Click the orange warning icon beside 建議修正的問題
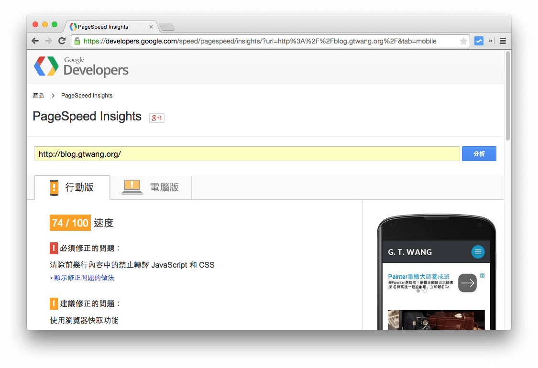Viewport: 538px width, 368px height. coord(54,303)
